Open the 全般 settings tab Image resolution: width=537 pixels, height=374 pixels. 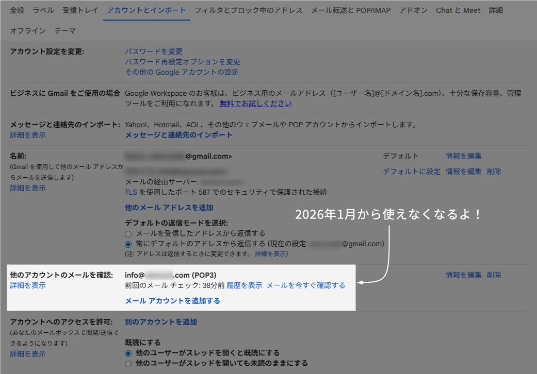(17, 10)
